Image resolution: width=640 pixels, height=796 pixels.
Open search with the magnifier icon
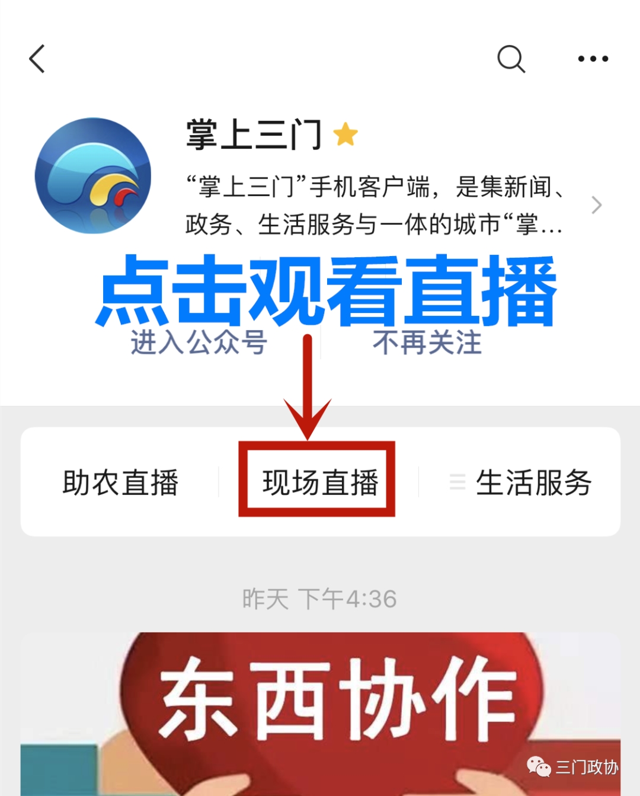[511, 59]
